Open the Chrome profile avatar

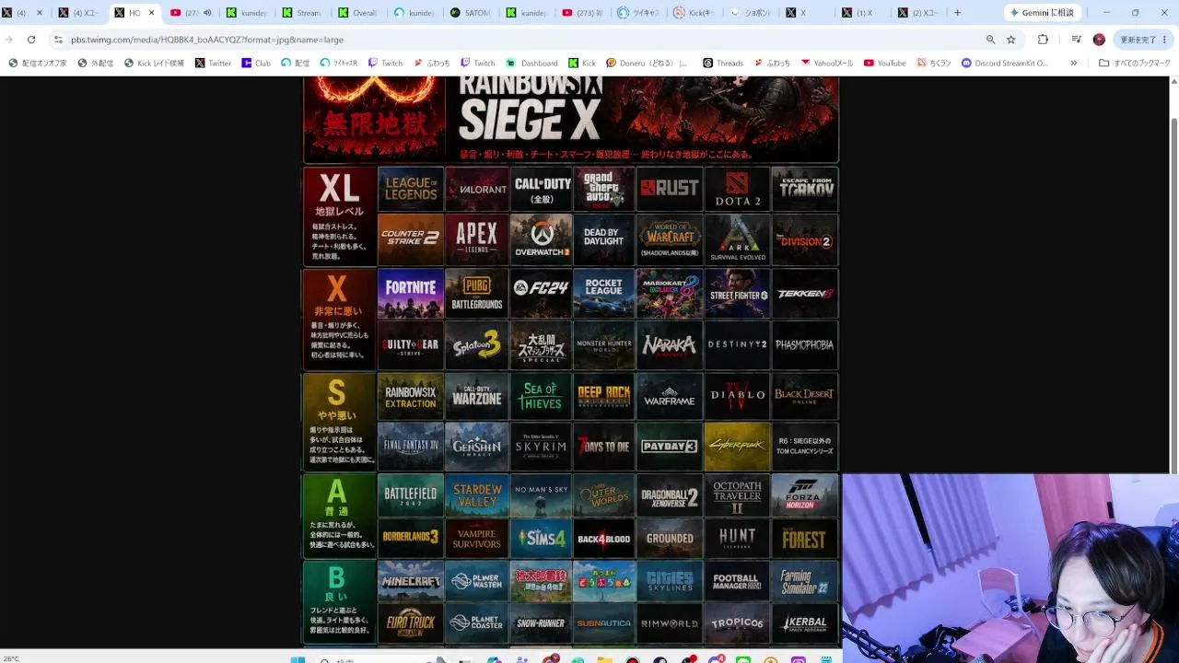[1099, 40]
